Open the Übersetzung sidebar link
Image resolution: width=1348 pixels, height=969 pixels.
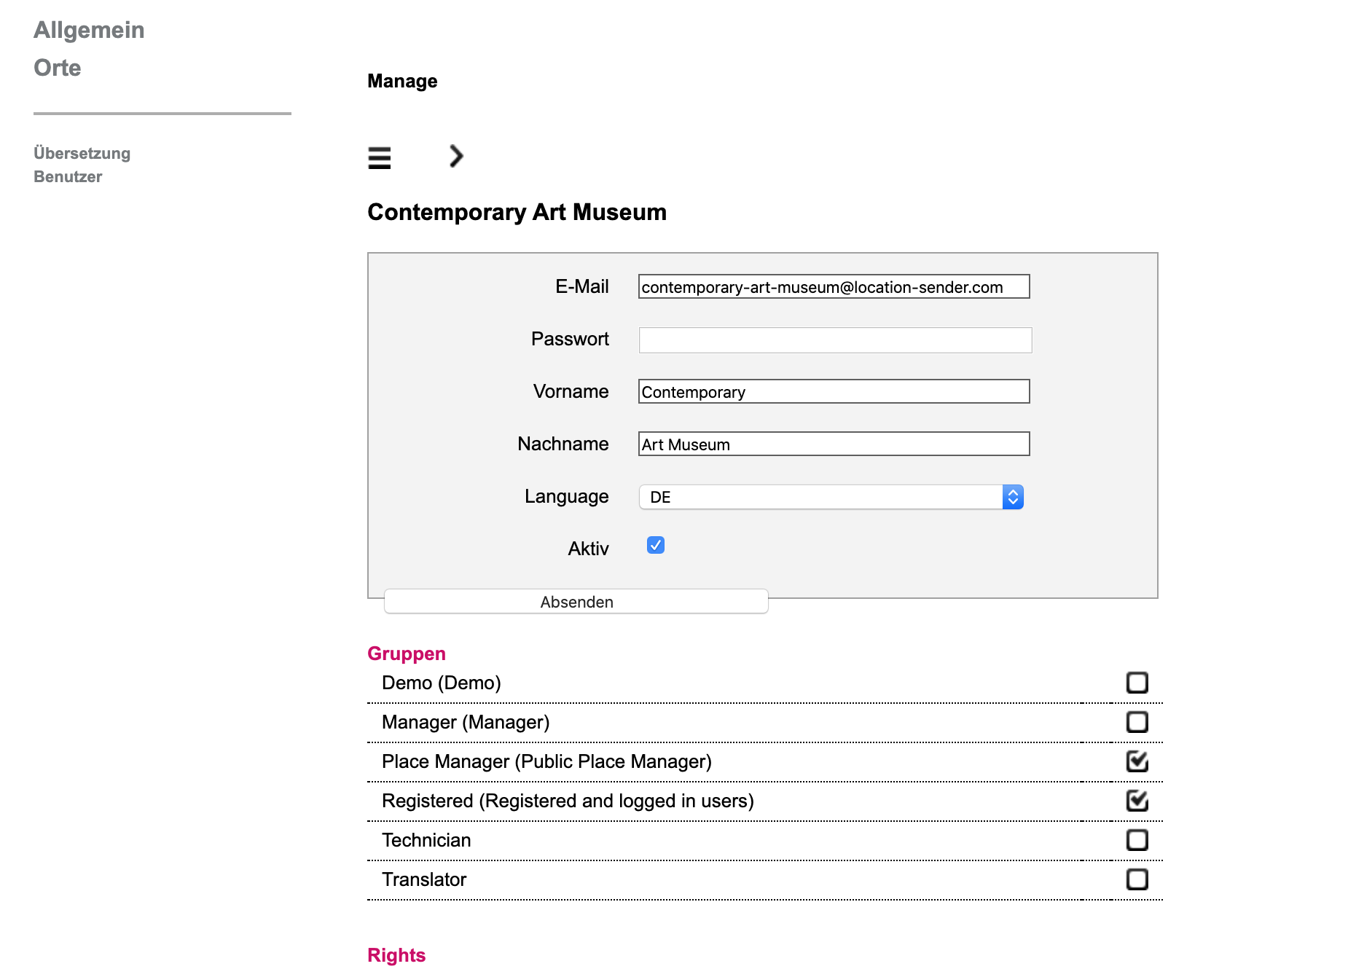point(82,153)
